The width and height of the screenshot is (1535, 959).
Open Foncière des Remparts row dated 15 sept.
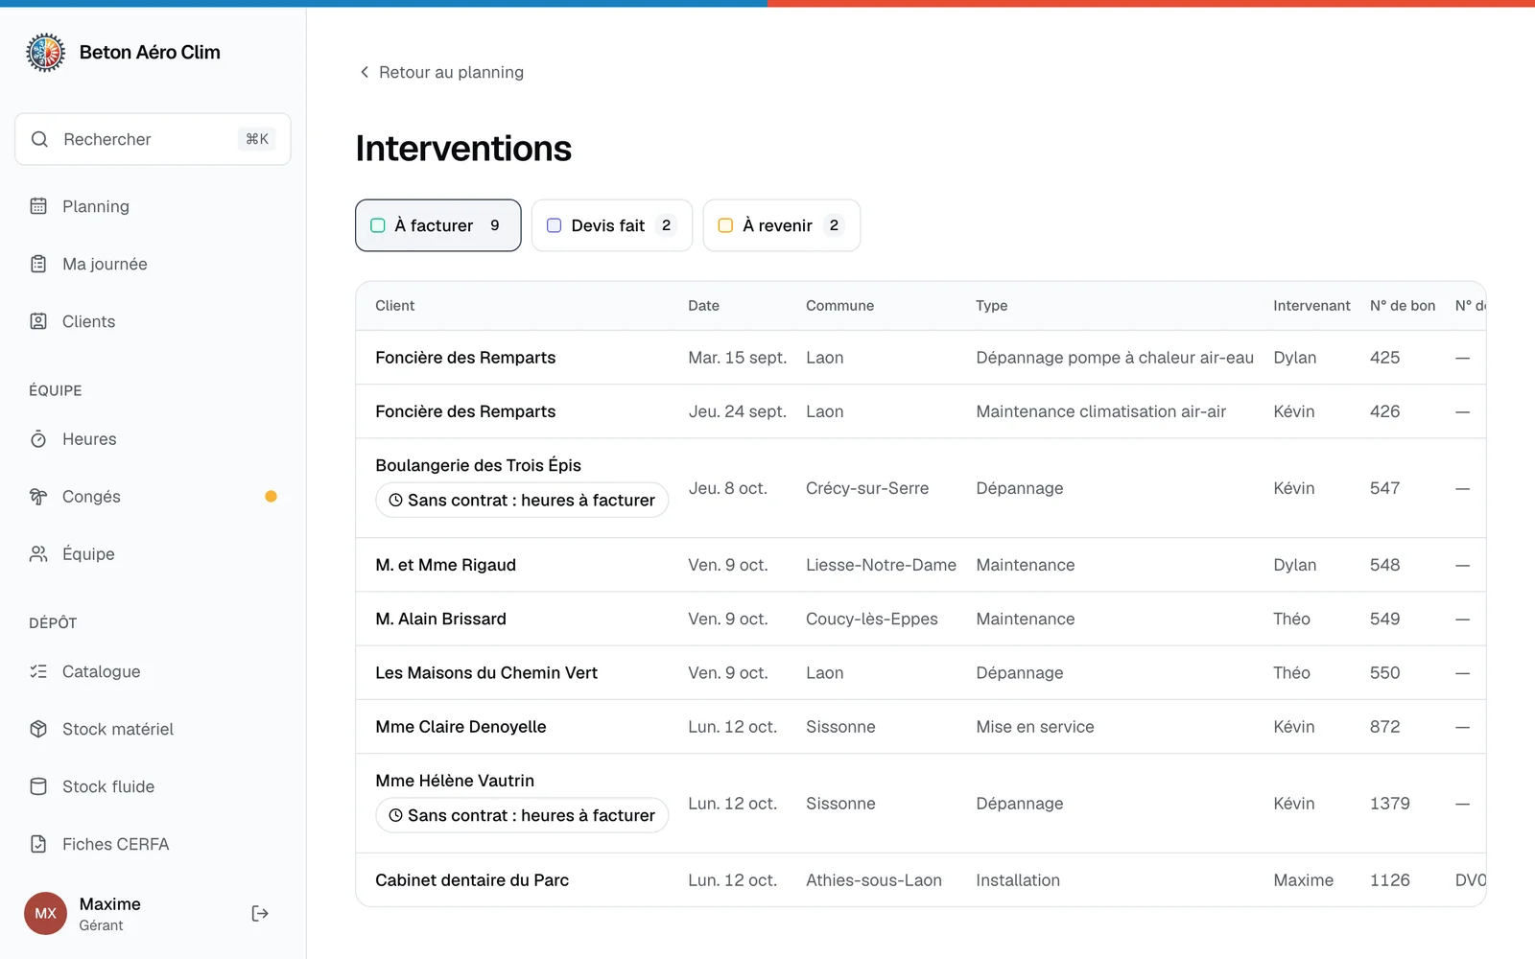pyautogui.click(x=921, y=358)
